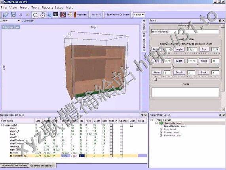Open the default dropdown in toolbar
The image size is (226, 170).
coord(139,15)
